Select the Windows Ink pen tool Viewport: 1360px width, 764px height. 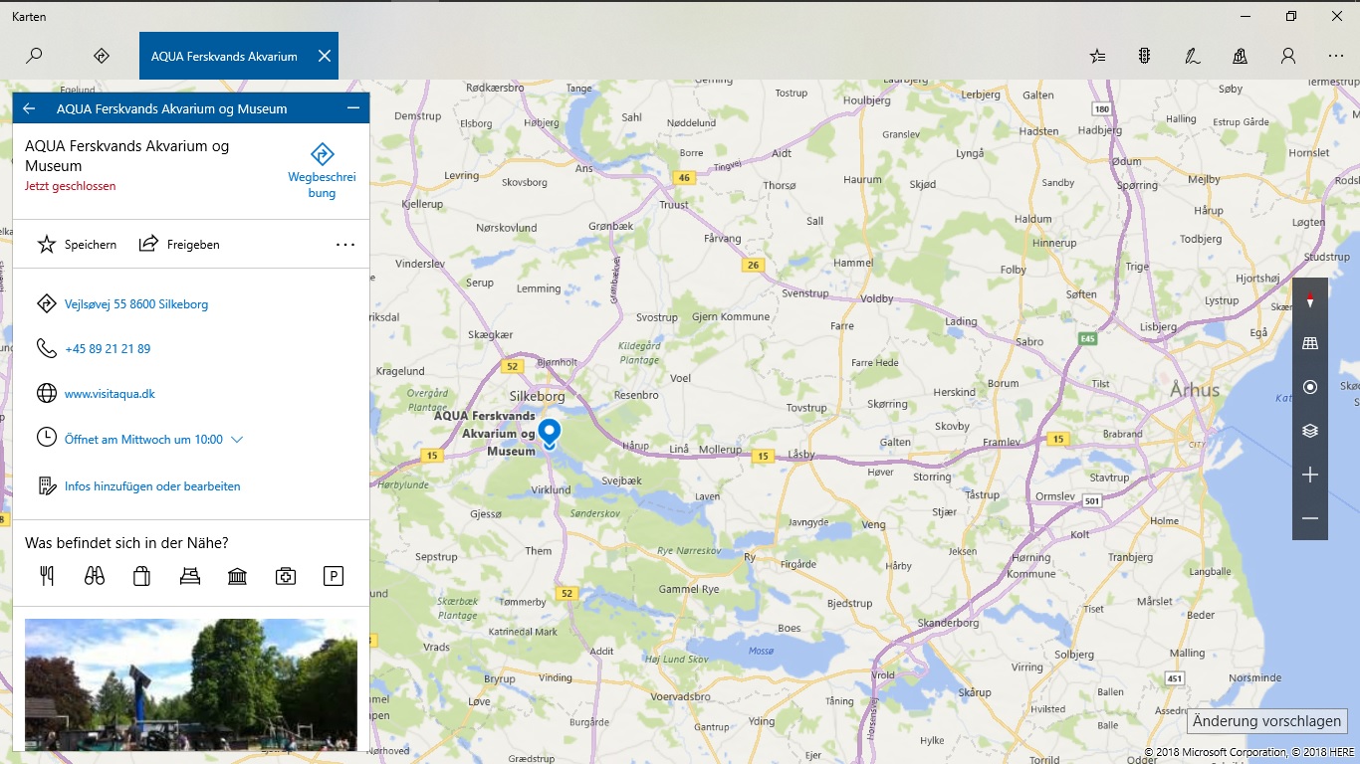[x=1192, y=56]
